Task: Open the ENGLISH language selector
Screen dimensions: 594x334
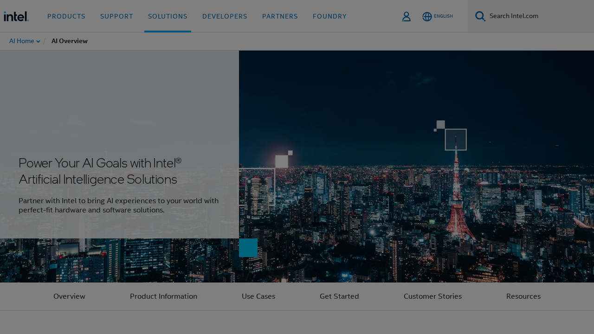Action: coord(438,15)
